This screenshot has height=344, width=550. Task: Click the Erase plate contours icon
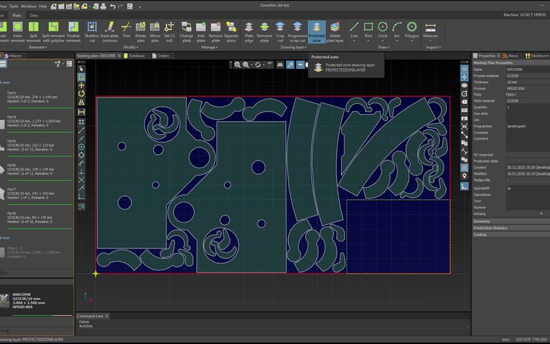[x=109, y=32]
